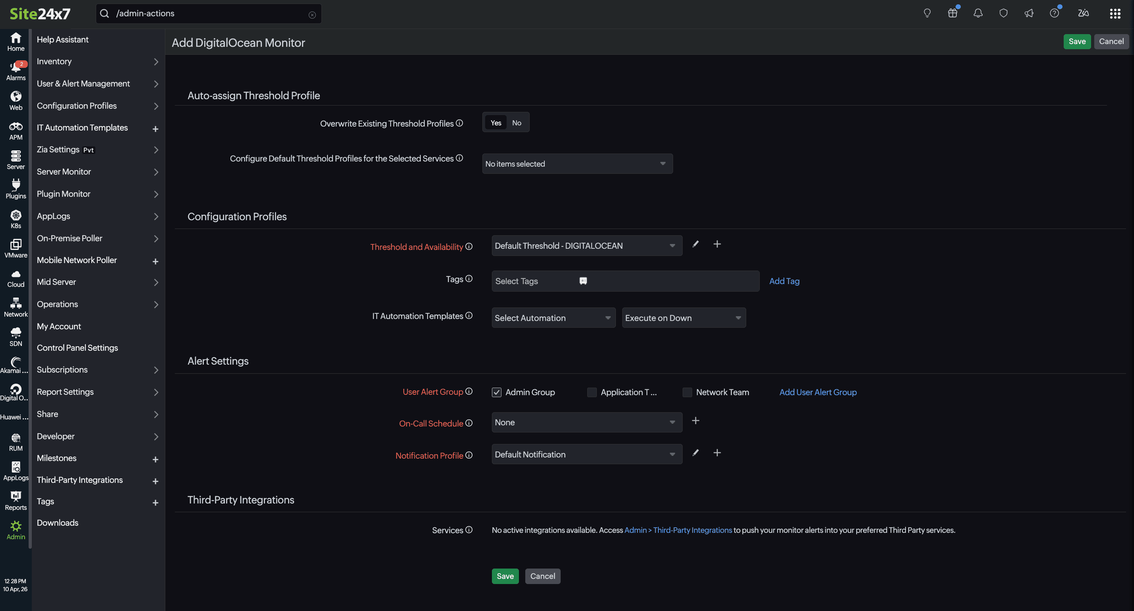Click the Save button at the top right
The height and width of the screenshot is (611, 1134).
[1077, 41]
